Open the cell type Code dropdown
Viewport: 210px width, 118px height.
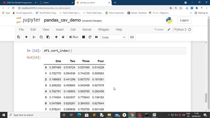(114, 37)
